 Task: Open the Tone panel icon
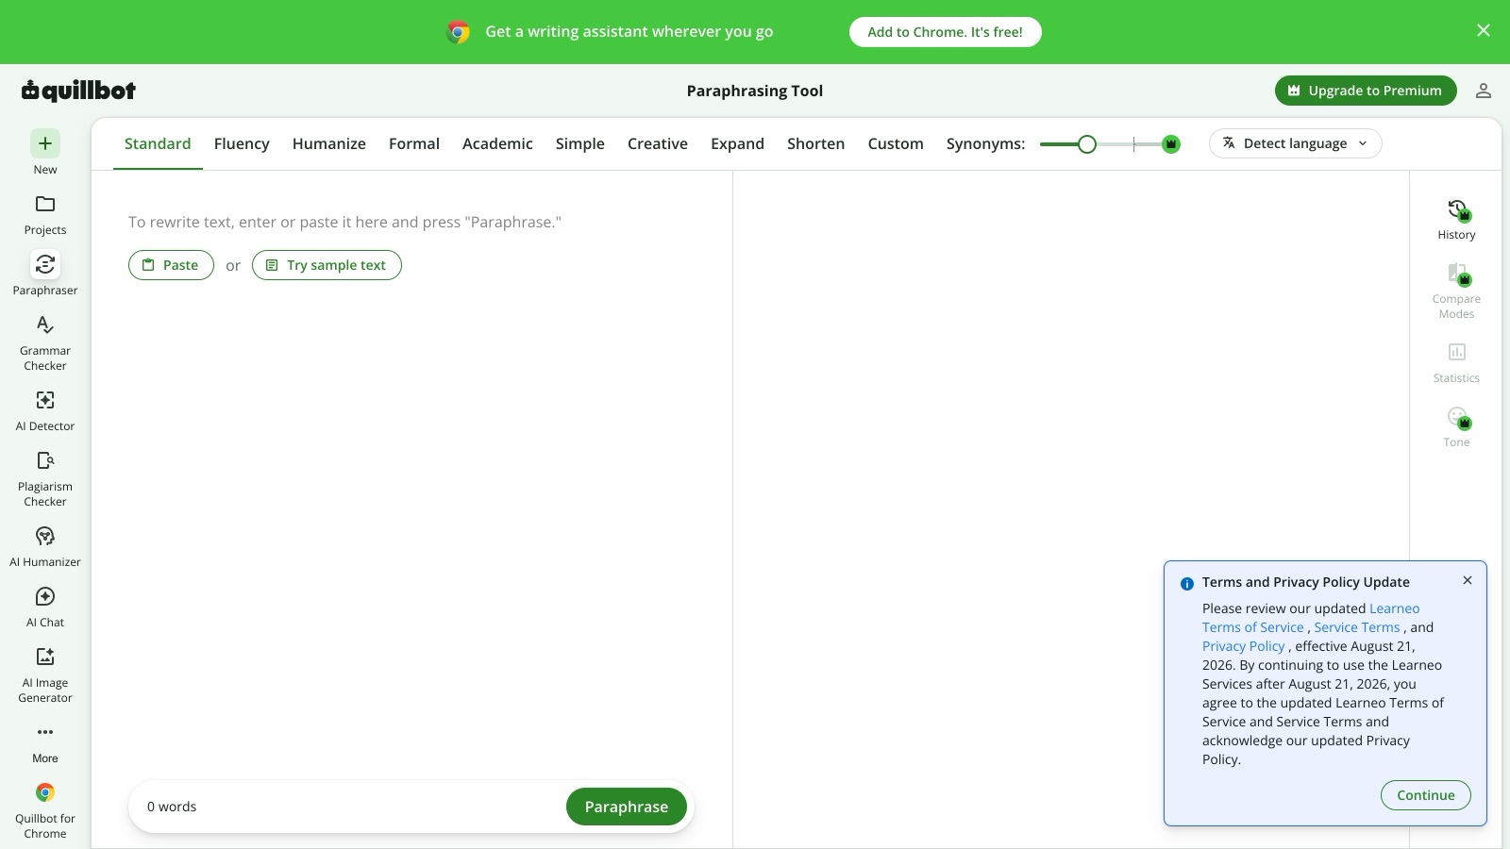(x=1457, y=417)
